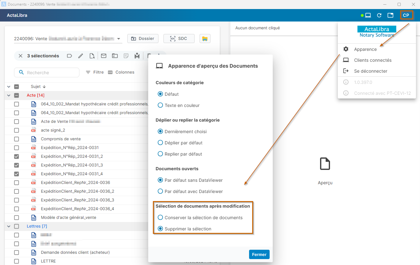This screenshot has width=420, height=265.
Task: Click the envelope mail icon in selection toolbar
Action: coord(104,56)
